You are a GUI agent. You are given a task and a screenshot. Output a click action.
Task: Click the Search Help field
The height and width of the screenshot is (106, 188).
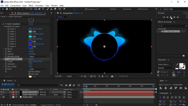pyautogui.click(x=173, y=9)
